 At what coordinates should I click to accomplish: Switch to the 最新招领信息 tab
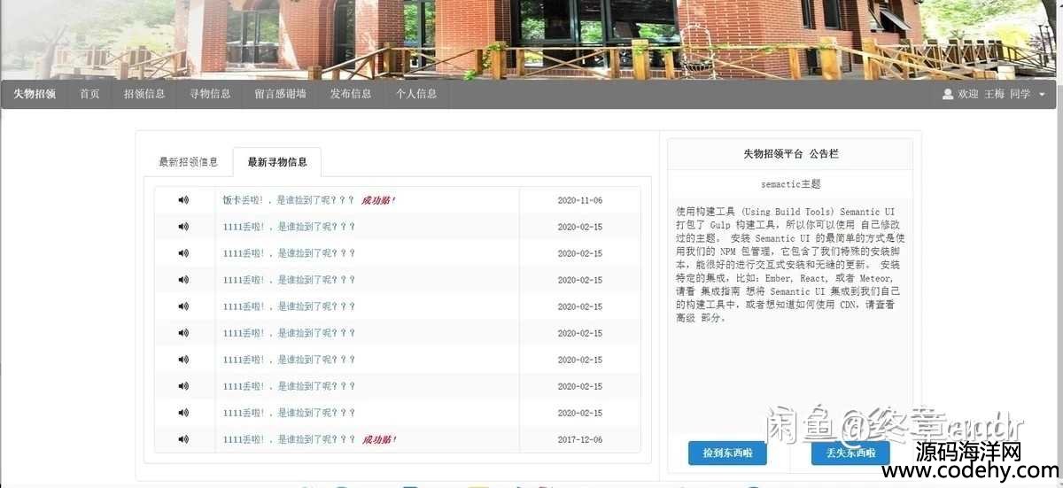(188, 162)
